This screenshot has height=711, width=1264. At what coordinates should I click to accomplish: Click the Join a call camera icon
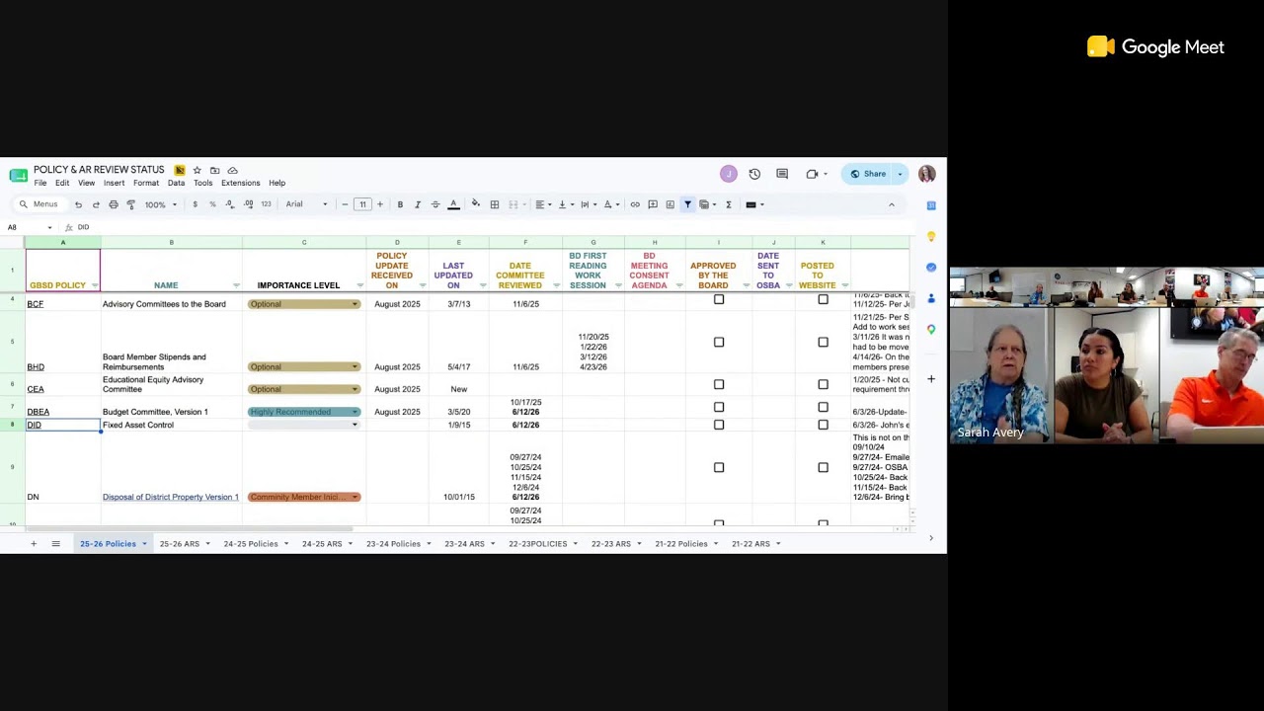tap(812, 174)
